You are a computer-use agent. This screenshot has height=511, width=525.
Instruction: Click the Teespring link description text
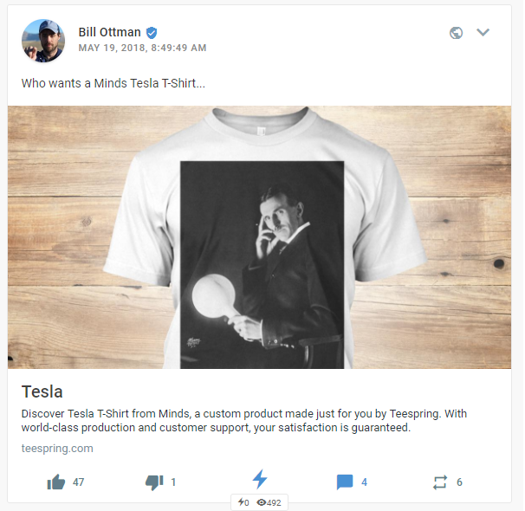244,421
